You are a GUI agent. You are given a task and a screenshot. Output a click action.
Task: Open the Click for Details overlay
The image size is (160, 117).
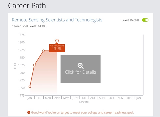point(80,69)
